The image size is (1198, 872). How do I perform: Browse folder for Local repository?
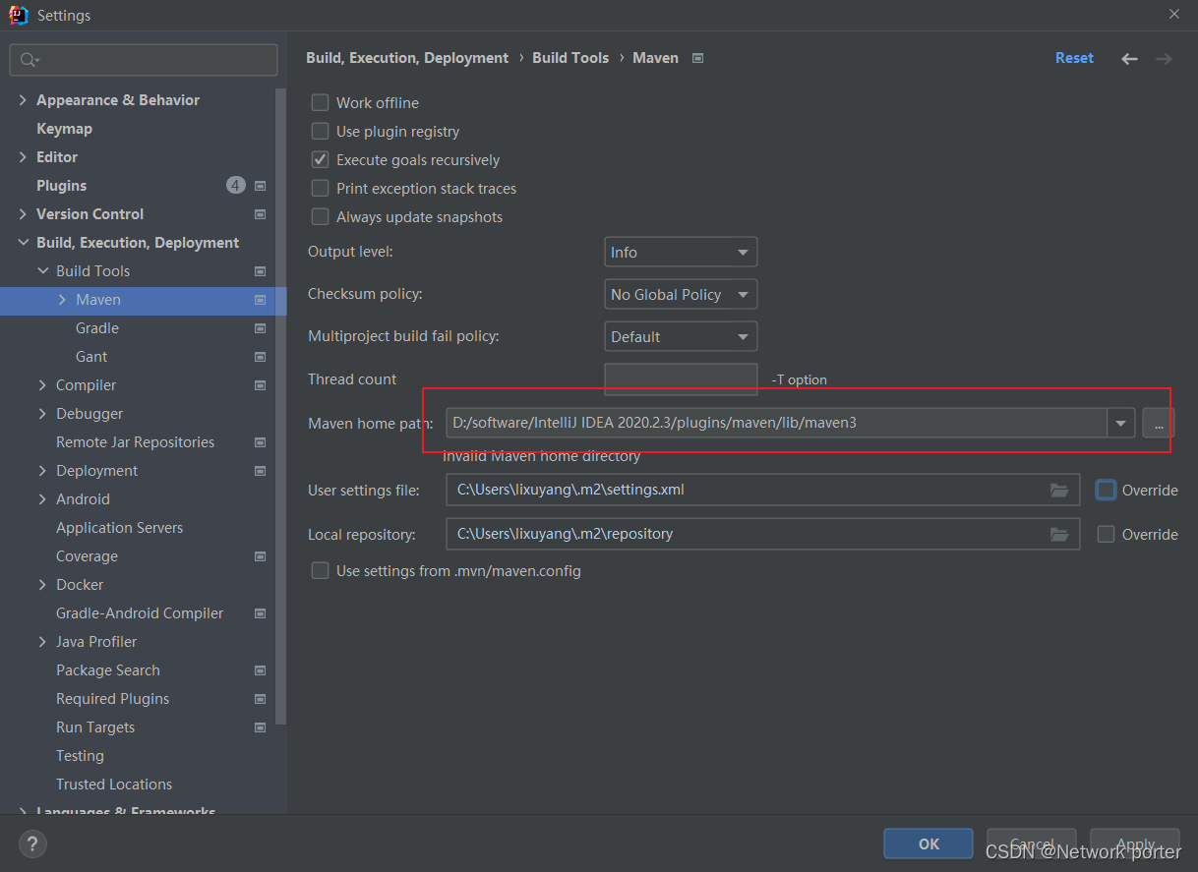[1059, 534]
